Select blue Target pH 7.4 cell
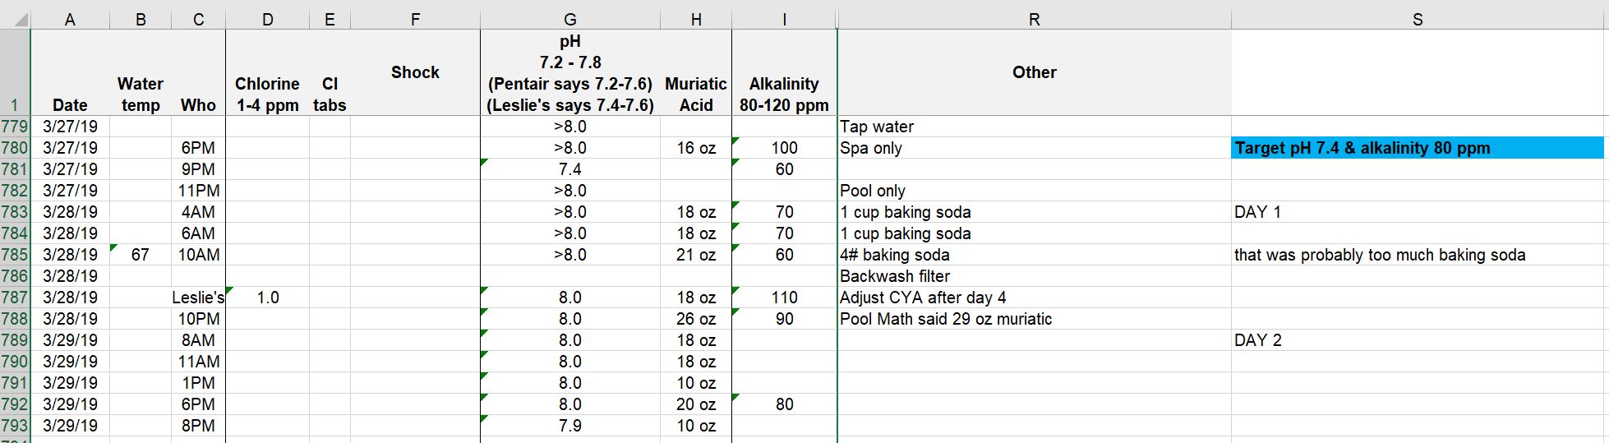This screenshot has height=443, width=1609. 1417,148
